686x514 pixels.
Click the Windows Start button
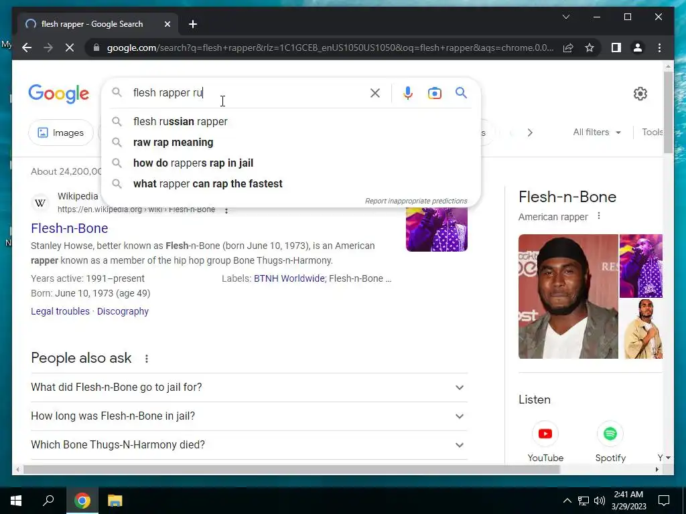16,501
